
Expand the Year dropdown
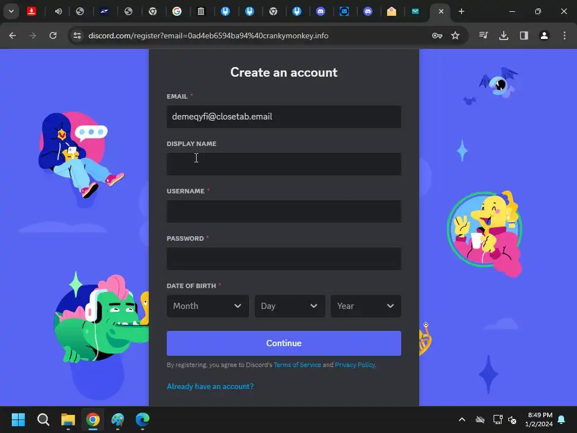coord(366,306)
